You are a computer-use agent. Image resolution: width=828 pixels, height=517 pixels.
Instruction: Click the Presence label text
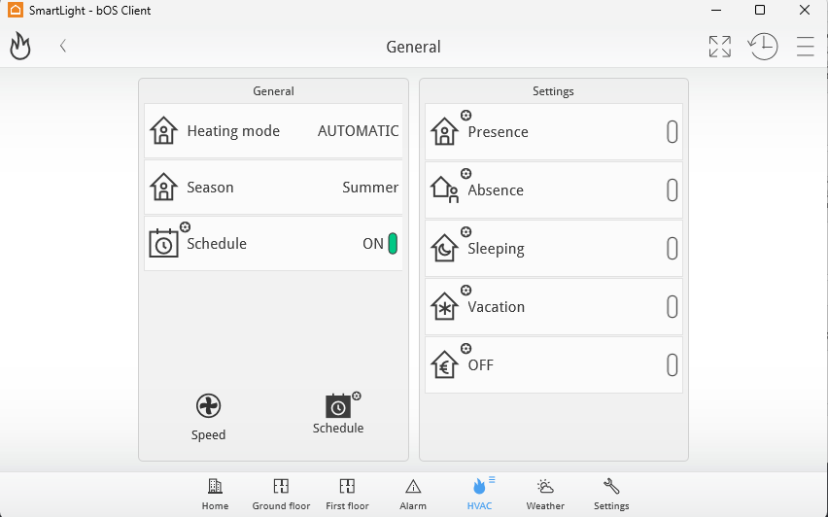498,132
